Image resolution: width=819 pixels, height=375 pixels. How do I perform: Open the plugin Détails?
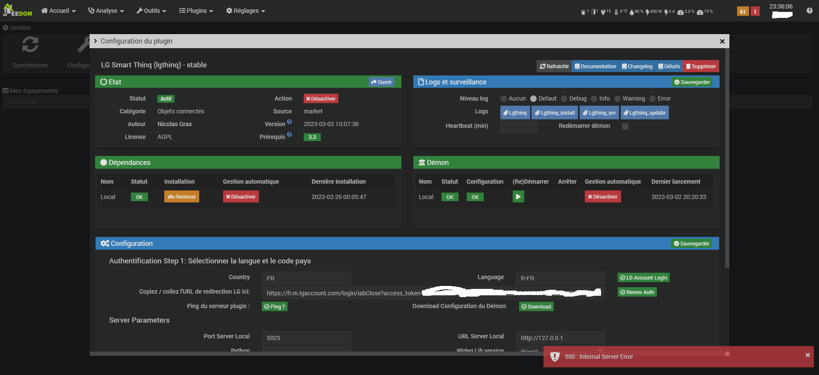[669, 66]
